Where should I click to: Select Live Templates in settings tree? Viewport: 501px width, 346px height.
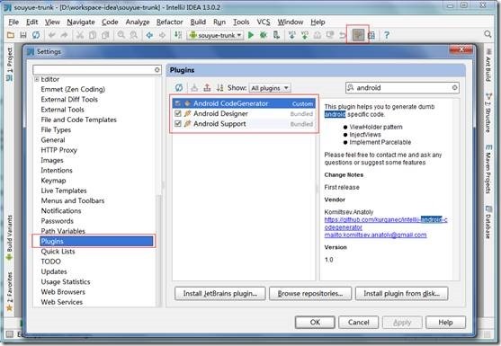click(64, 191)
